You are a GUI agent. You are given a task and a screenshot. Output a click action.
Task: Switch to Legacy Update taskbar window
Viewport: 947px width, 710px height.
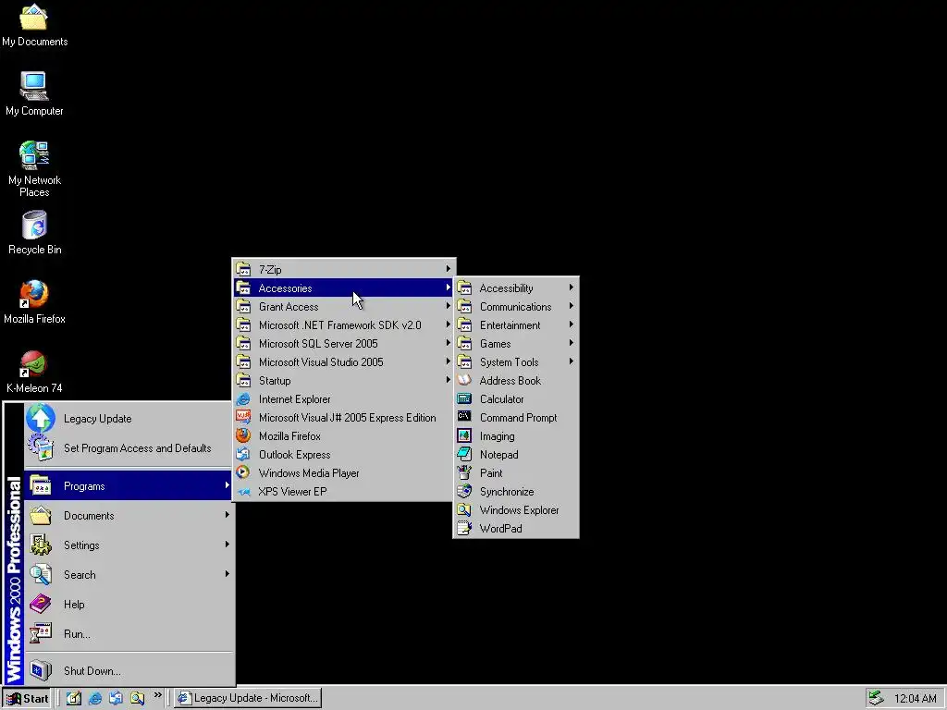pyautogui.click(x=248, y=698)
